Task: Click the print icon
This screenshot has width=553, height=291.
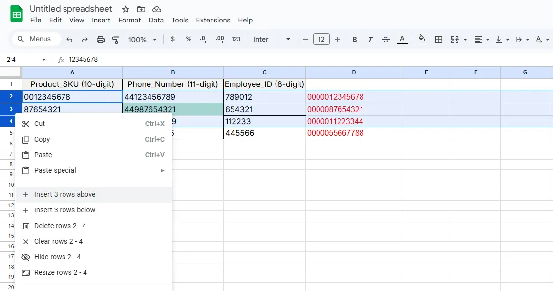Action: (101, 40)
